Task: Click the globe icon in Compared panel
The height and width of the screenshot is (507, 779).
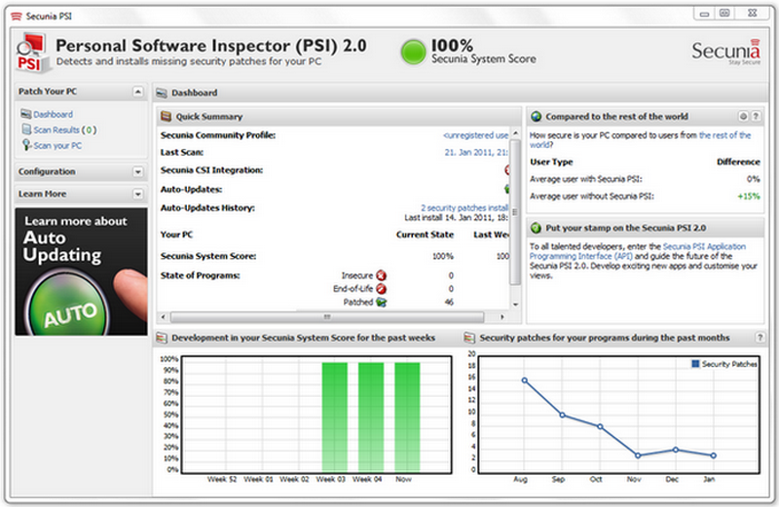Action: point(537,117)
